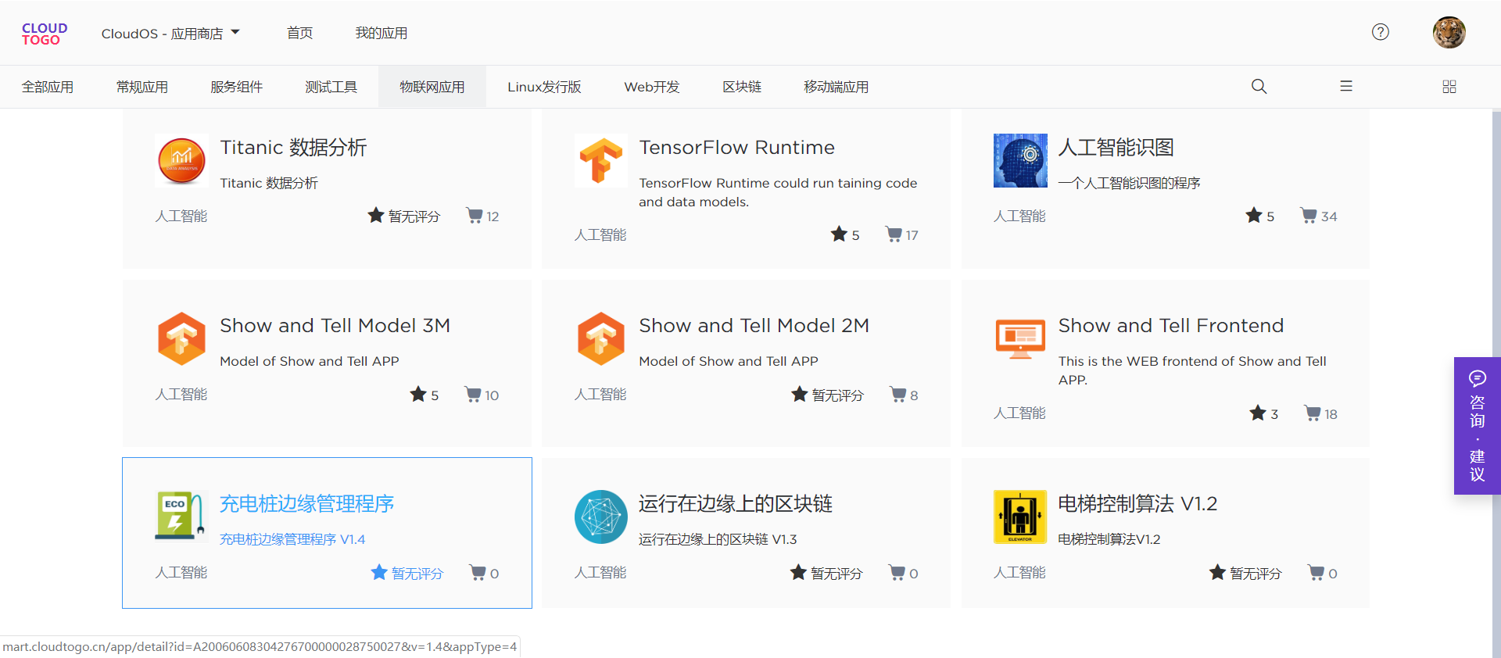
Task: Click the CloudToGo logo
Action: coord(45,34)
